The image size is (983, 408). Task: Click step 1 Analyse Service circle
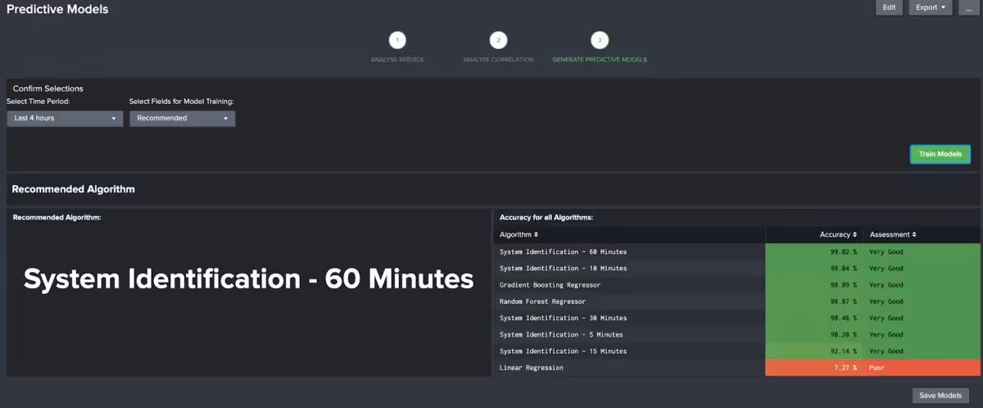tap(397, 40)
